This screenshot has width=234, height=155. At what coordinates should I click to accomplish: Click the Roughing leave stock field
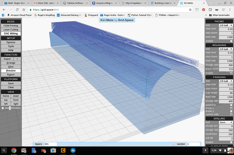point(226,69)
